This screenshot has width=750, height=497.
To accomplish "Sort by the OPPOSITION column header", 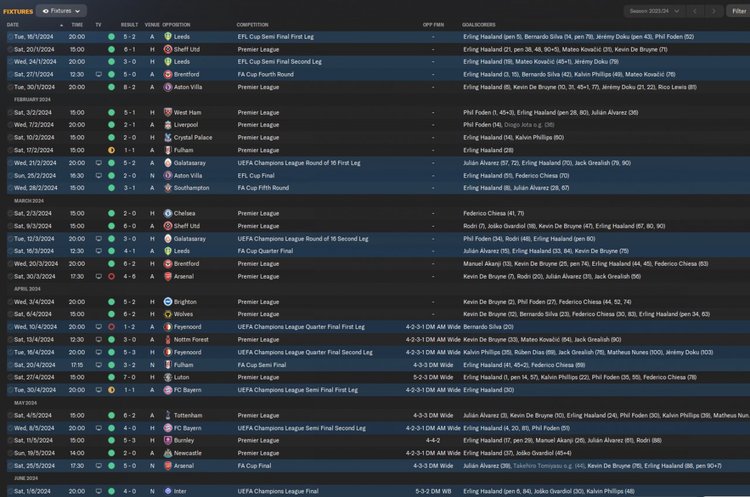I will click(176, 25).
